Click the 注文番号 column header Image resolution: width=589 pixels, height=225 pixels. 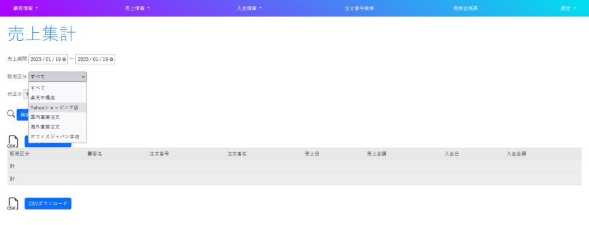[159, 154]
